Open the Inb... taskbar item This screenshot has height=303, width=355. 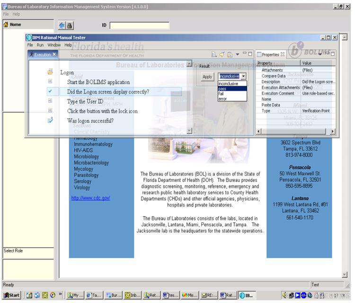click(133, 295)
